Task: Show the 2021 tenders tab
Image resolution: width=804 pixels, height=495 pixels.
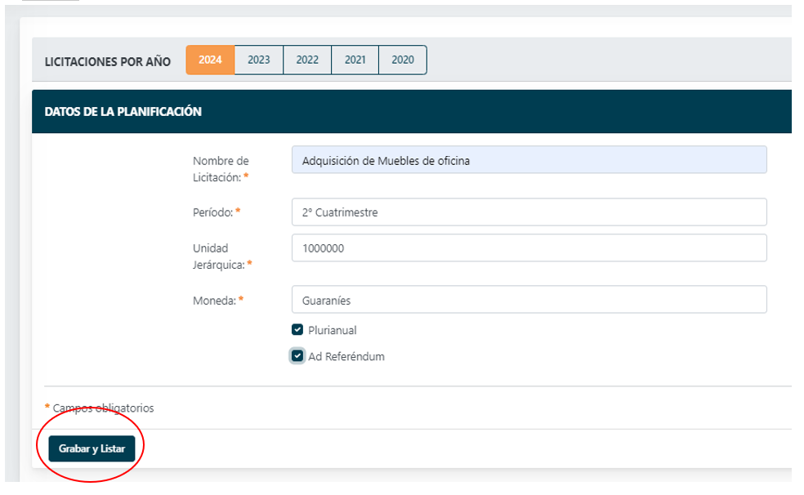Action: [355, 60]
